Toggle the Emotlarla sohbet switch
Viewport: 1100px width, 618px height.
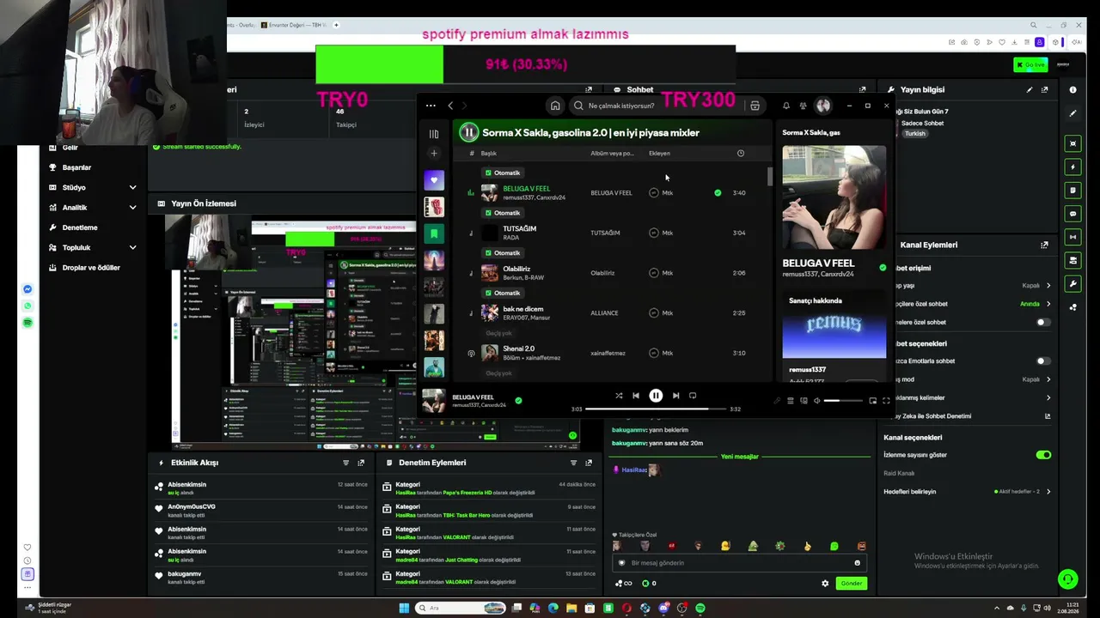(1043, 361)
